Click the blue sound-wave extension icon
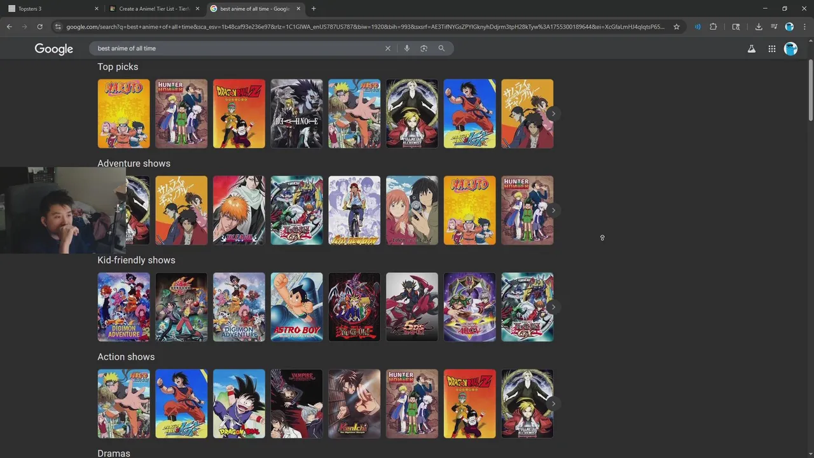Viewport: 814px width, 458px height. pyautogui.click(x=698, y=27)
